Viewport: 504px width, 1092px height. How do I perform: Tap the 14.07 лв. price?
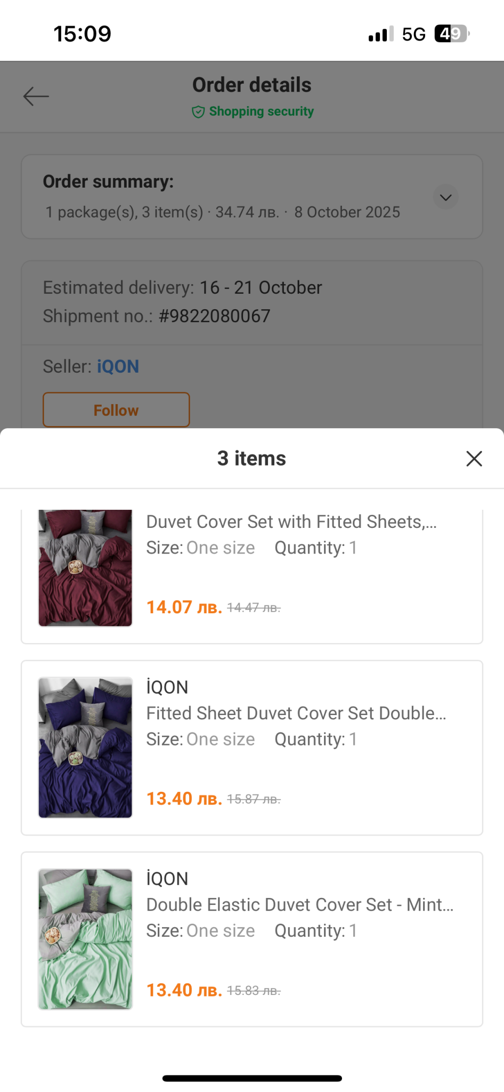click(184, 607)
